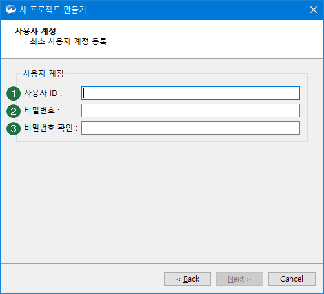
Task: Click the 비밀번호 : label text
Action: click(42, 110)
